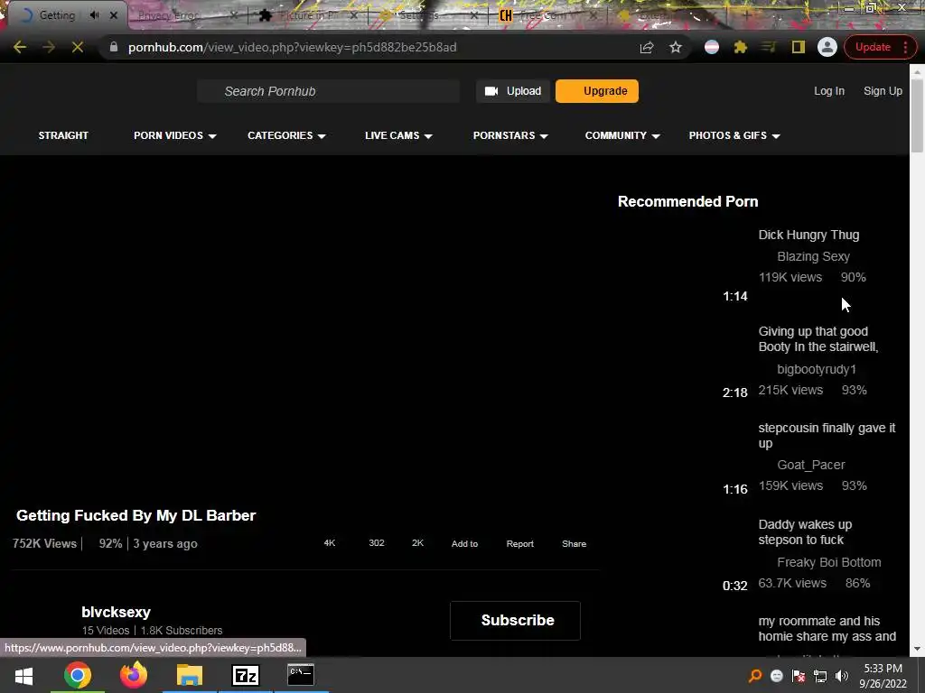The width and height of the screenshot is (925, 693).
Task: Close the active 'Getting' tab
Action: point(114,15)
